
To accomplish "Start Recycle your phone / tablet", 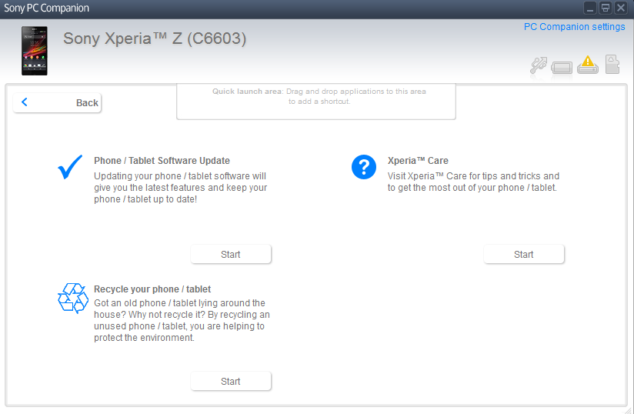I will pyautogui.click(x=231, y=381).
